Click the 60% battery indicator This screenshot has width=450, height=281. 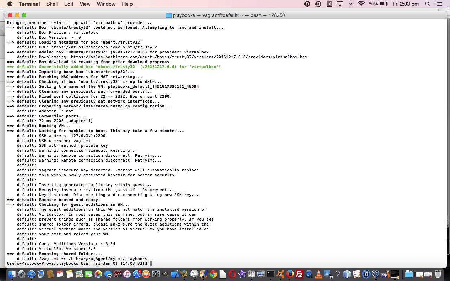click(x=378, y=4)
